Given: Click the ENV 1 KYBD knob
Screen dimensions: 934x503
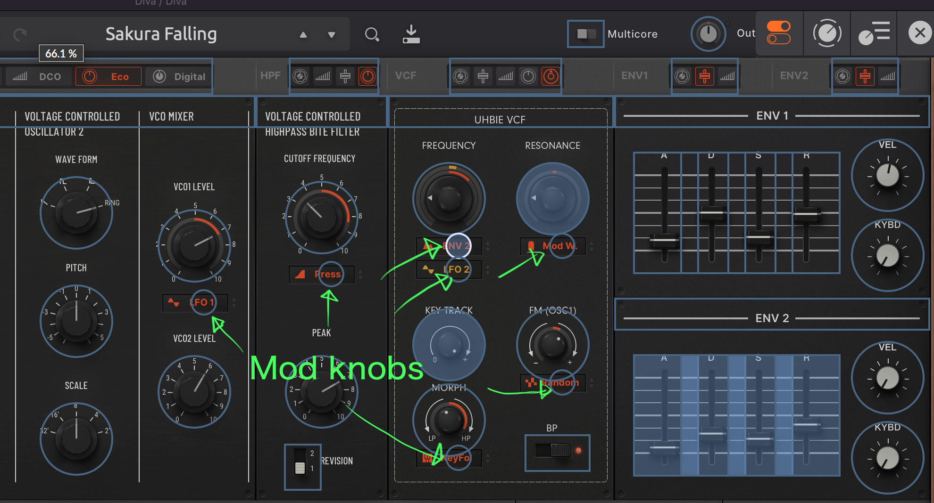Looking at the screenshot, I should (x=887, y=256).
